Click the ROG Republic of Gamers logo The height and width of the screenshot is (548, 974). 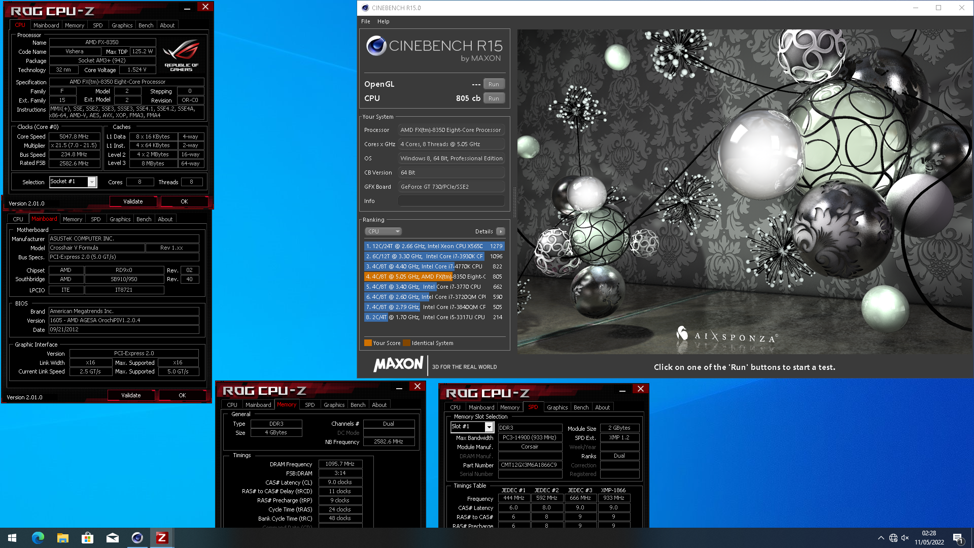click(181, 55)
